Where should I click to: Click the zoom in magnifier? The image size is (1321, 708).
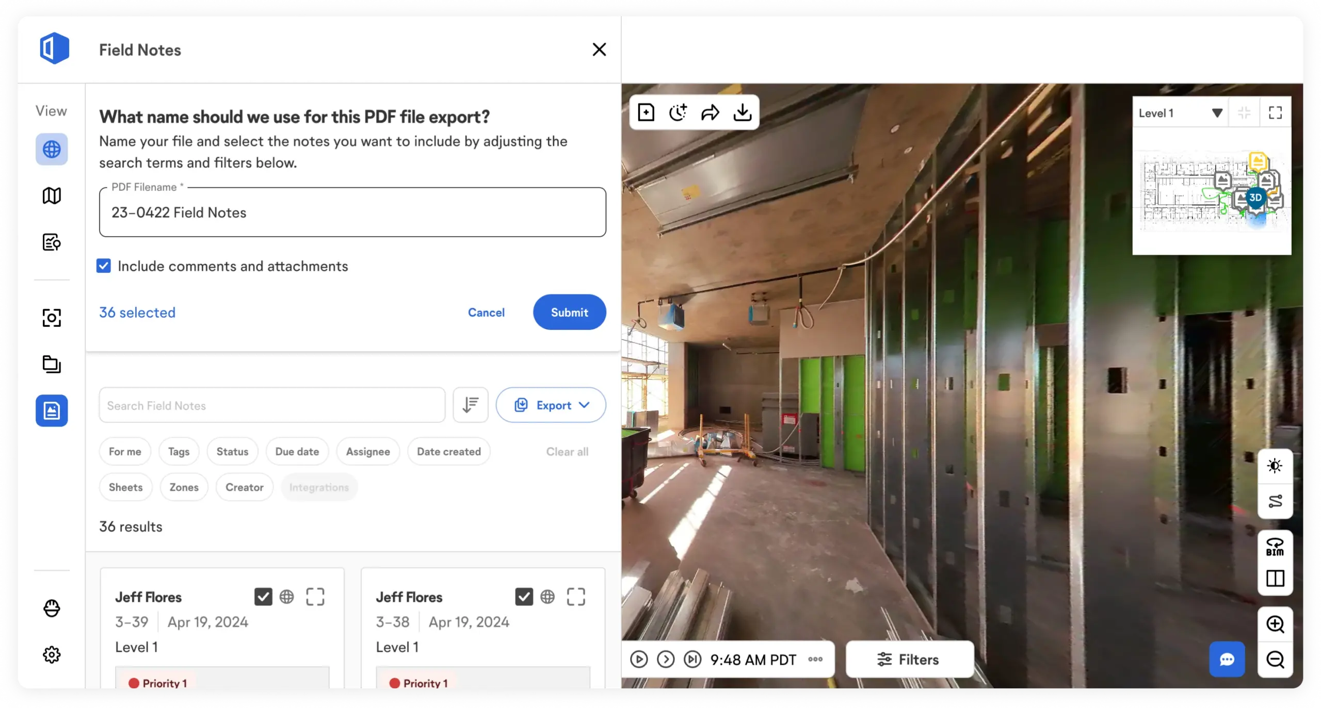coord(1275,624)
